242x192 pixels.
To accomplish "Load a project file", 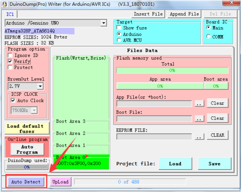I will click(x=175, y=164).
